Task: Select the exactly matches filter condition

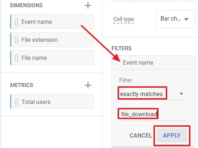Action: coord(152,94)
